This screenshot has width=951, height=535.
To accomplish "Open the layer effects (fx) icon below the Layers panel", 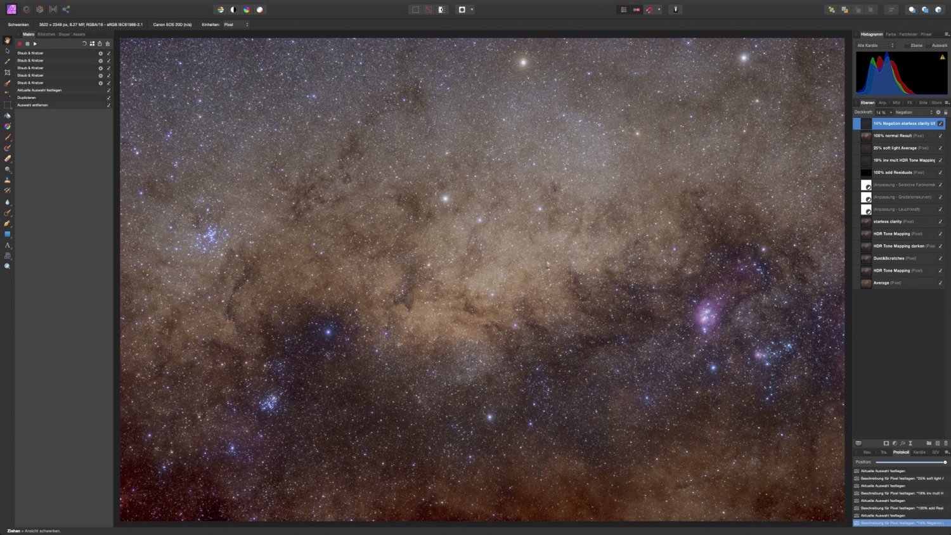I will (x=903, y=443).
